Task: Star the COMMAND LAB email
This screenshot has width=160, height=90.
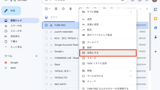Action: [51, 58]
